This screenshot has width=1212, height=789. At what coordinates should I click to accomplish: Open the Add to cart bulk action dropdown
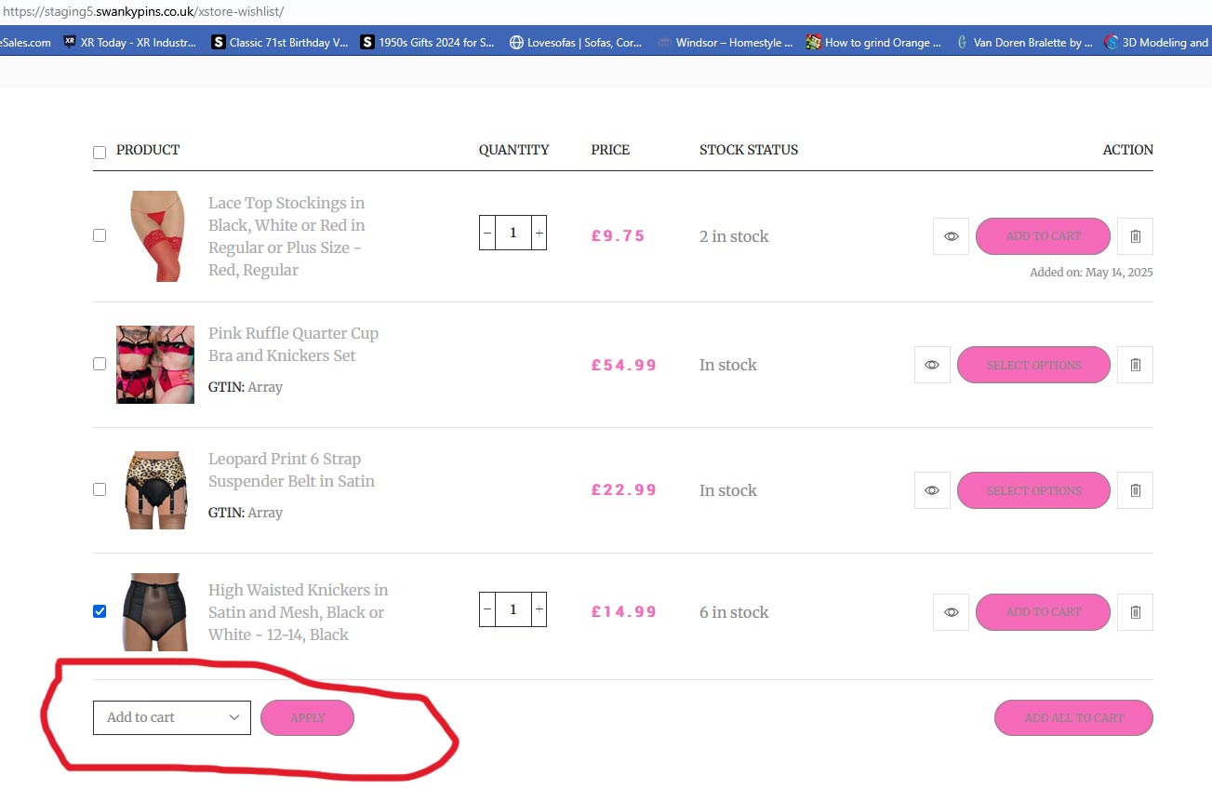point(172,717)
